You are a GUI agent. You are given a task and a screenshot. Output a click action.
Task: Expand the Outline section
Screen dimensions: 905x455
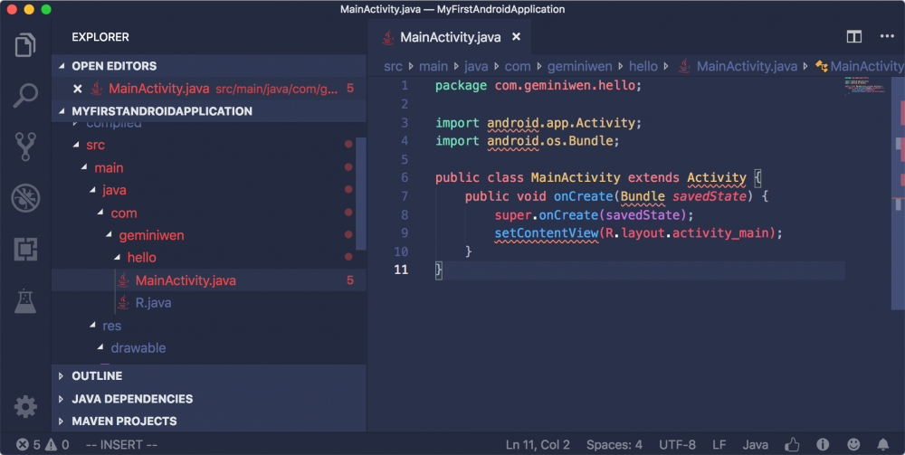(62, 376)
